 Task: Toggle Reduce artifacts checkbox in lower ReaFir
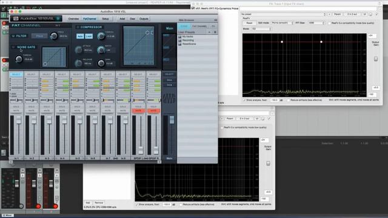click(181, 205)
